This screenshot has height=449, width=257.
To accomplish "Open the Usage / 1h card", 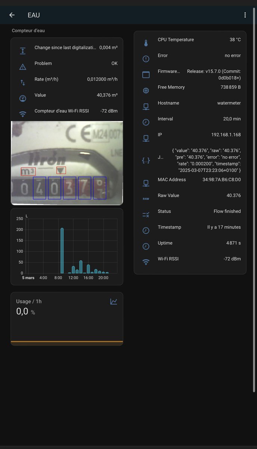I will click(x=67, y=319).
